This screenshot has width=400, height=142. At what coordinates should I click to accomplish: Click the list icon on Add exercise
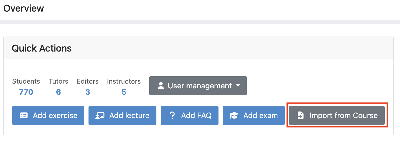pyautogui.click(x=24, y=115)
